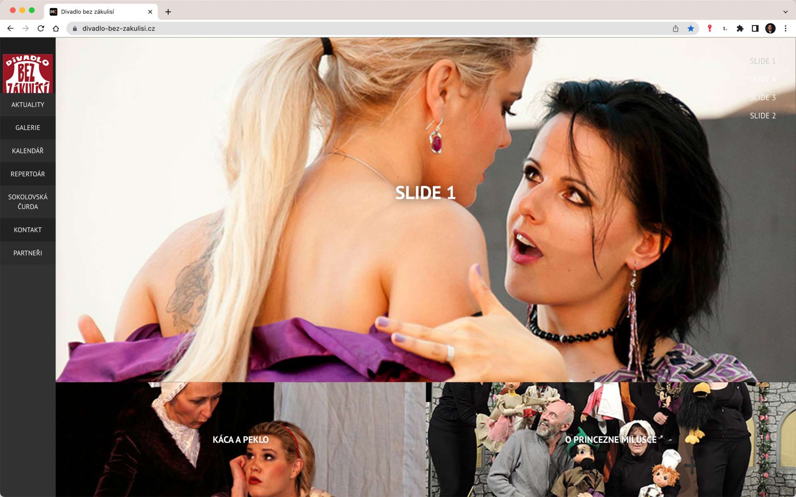Open the extensions puzzle icon
This screenshot has width=796, height=497.
pyautogui.click(x=740, y=29)
